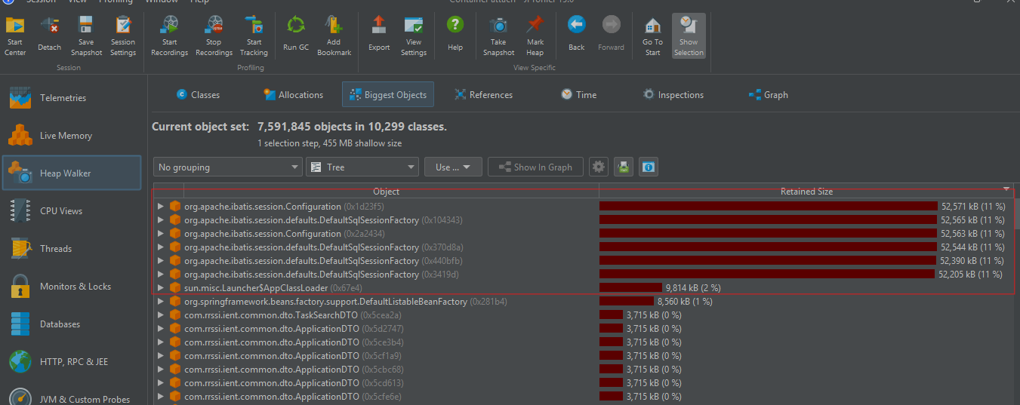Viewport: 1020px width, 405px height.
Task: Open the Start Center
Action: click(15, 36)
